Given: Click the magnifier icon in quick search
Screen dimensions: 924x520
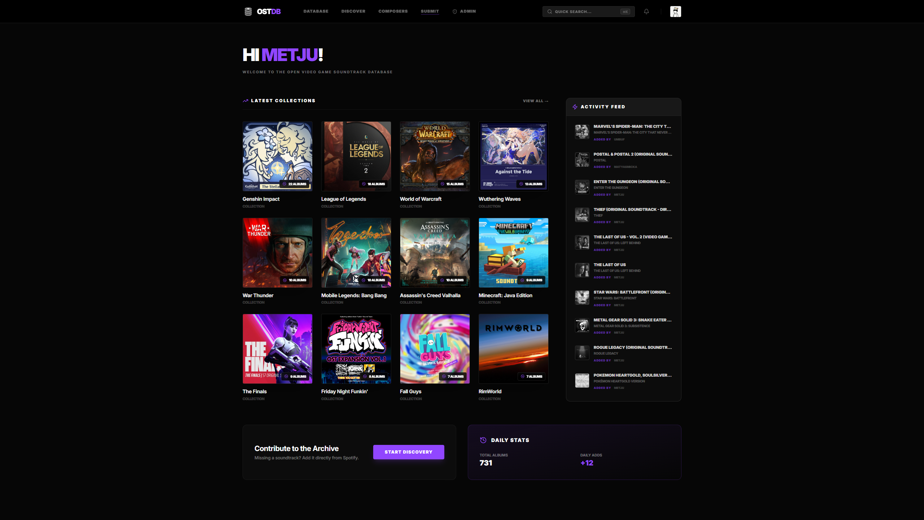Looking at the screenshot, I should (549, 11).
